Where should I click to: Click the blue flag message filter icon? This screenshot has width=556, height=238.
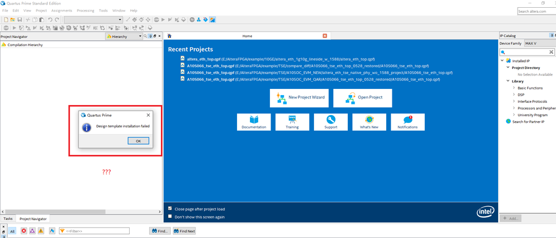pyautogui.click(x=52, y=231)
